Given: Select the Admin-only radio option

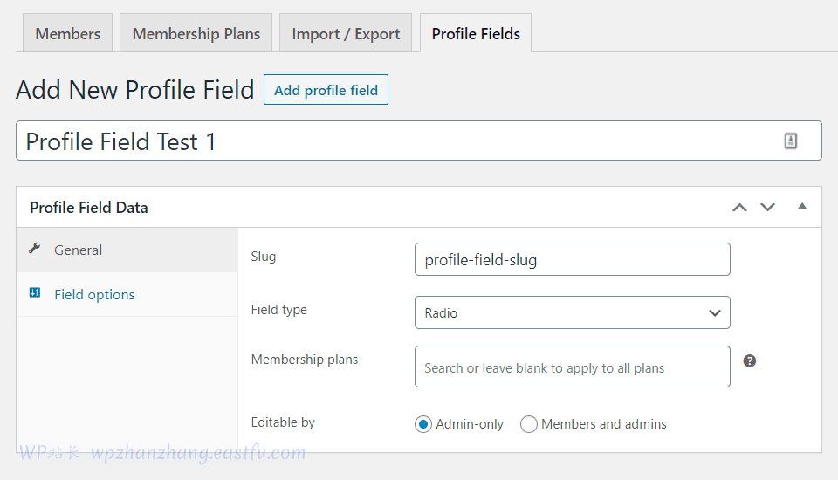Looking at the screenshot, I should (423, 424).
